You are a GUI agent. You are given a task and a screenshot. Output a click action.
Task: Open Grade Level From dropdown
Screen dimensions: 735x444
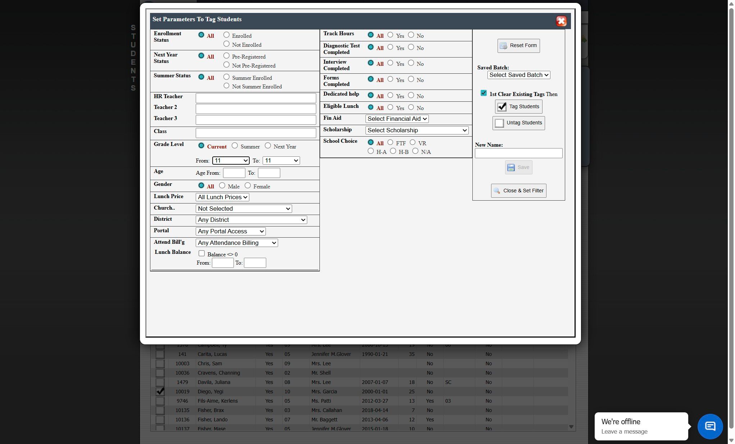click(x=231, y=161)
